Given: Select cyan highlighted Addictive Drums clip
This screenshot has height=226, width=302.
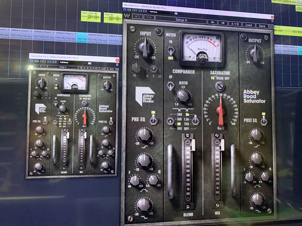Looking at the screenshot, I should tap(82, 37).
